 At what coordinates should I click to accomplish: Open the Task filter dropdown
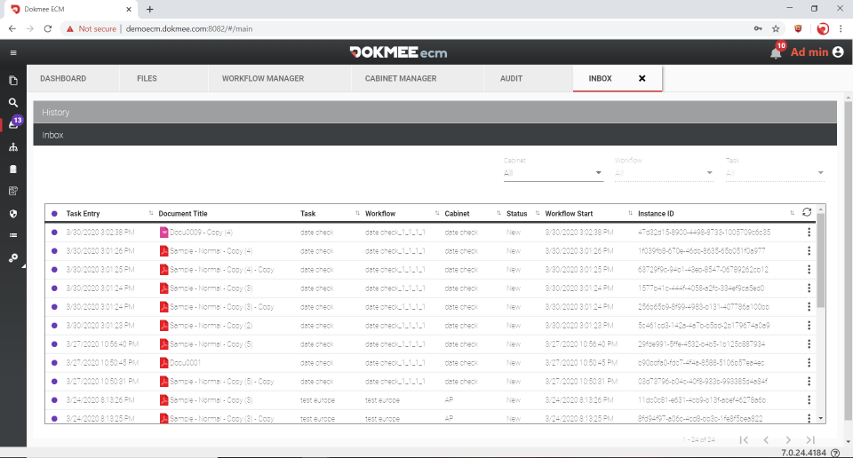pos(775,173)
